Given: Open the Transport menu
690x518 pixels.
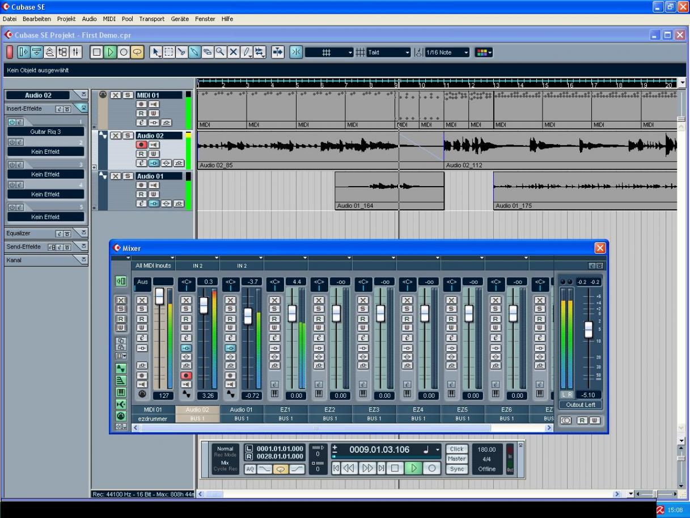Looking at the screenshot, I should pos(152,19).
